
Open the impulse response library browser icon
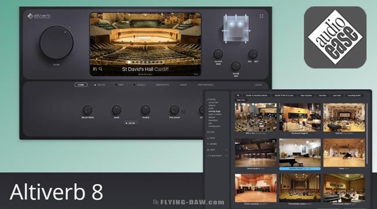click(x=95, y=69)
